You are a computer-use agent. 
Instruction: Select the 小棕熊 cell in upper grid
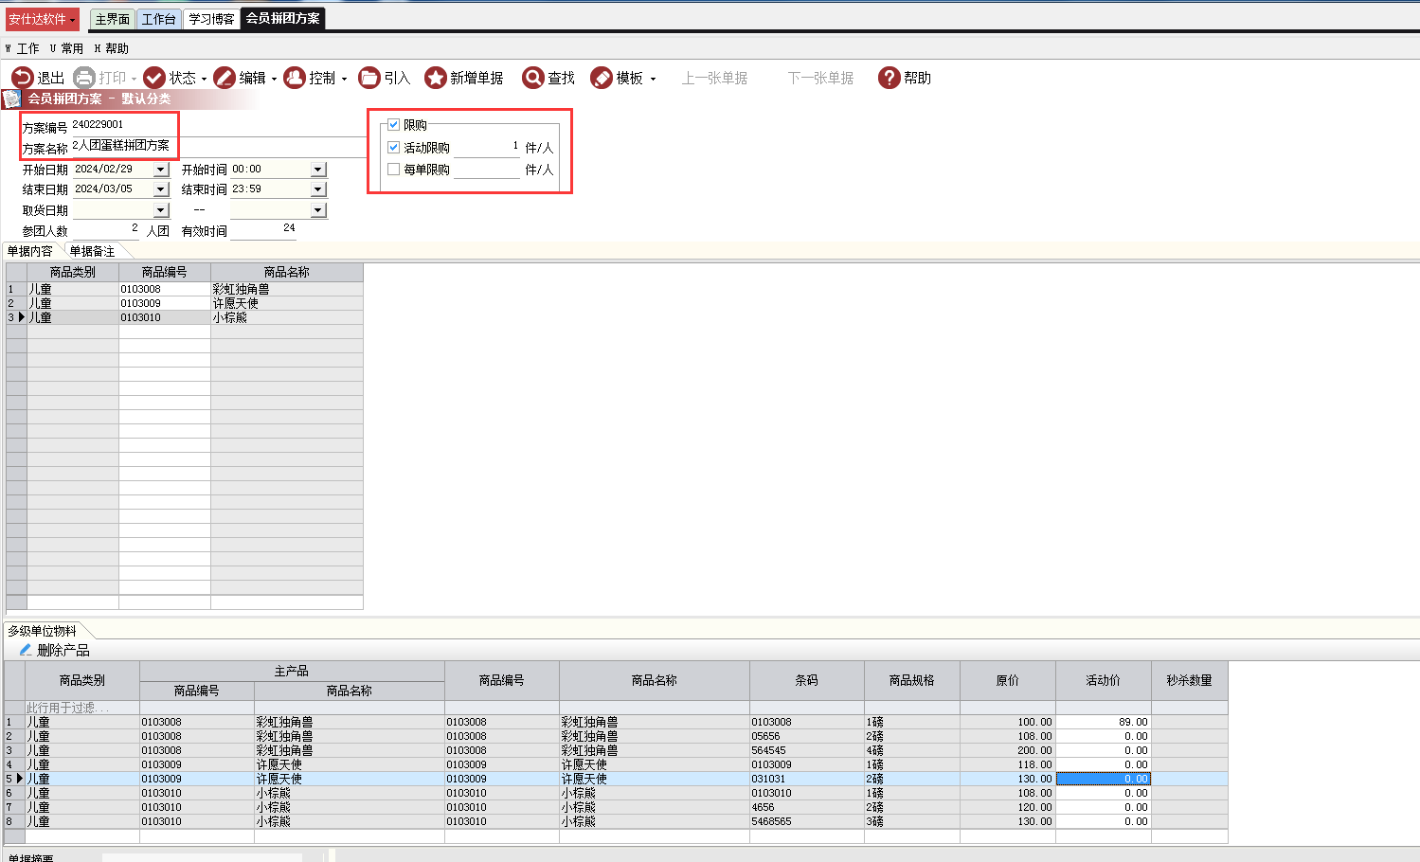click(x=287, y=317)
